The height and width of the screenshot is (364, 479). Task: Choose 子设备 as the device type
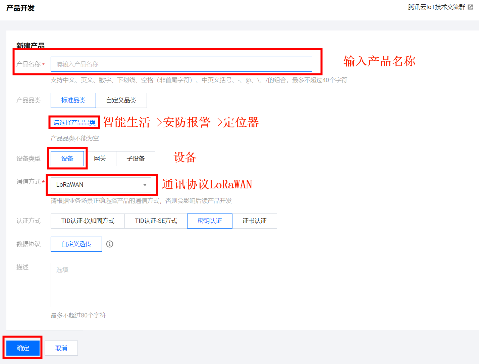(x=136, y=159)
